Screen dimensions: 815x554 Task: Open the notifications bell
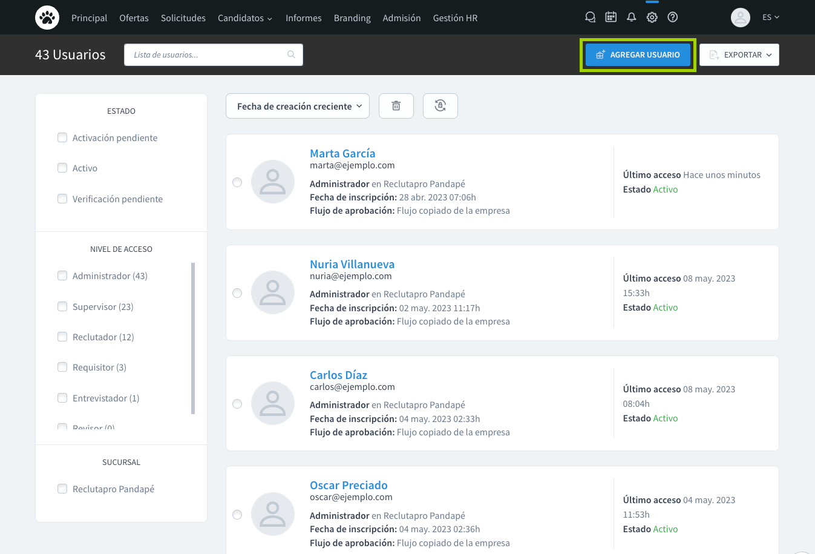[x=631, y=18]
